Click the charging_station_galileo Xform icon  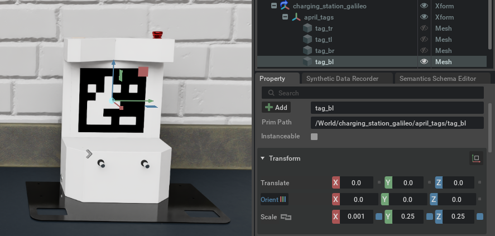pyautogui.click(x=285, y=6)
